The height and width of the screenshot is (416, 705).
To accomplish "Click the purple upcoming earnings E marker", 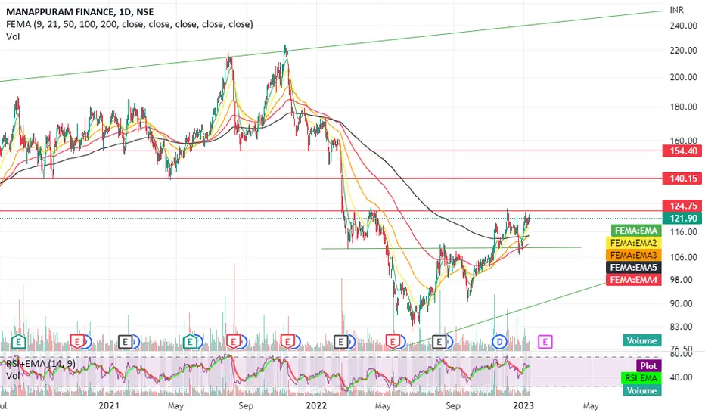I will 545,342.
